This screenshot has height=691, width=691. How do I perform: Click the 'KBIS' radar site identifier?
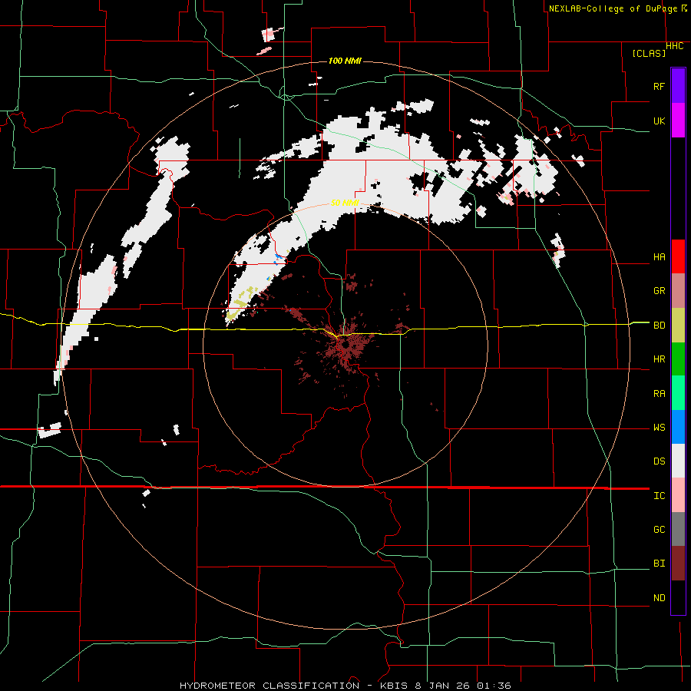click(395, 686)
